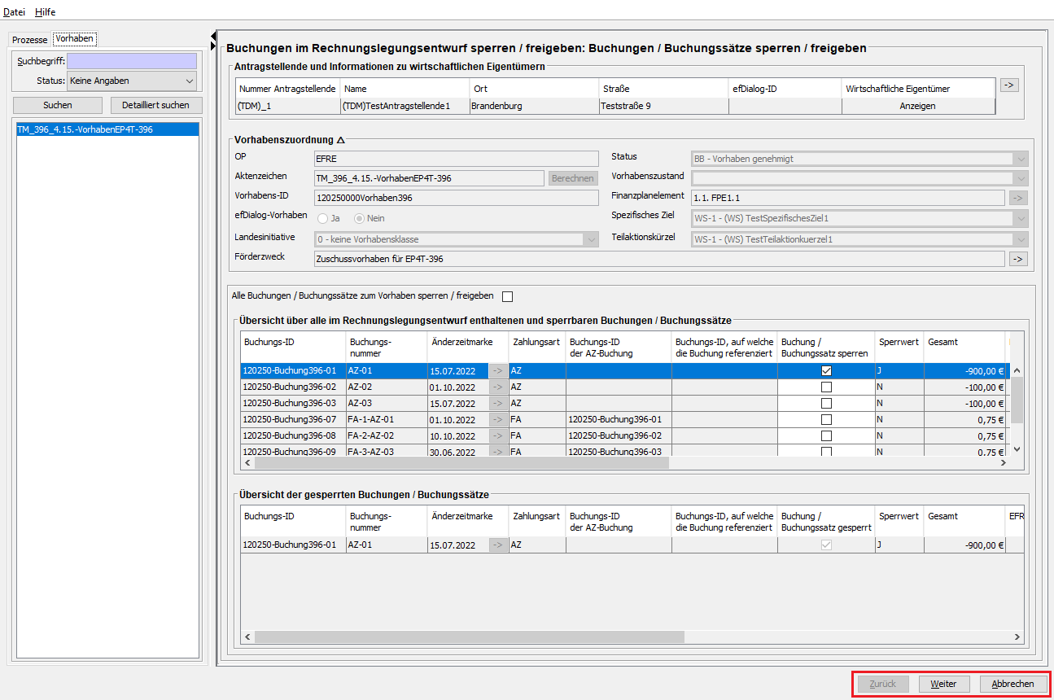The width and height of the screenshot is (1054, 700).
Task: Collapse the Vorhabenszuordnung section triangle
Action: pyautogui.click(x=340, y=140)
